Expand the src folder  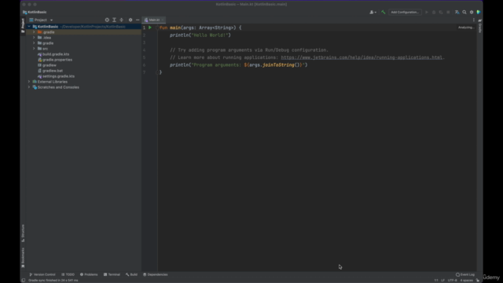(x=34, y=49)
